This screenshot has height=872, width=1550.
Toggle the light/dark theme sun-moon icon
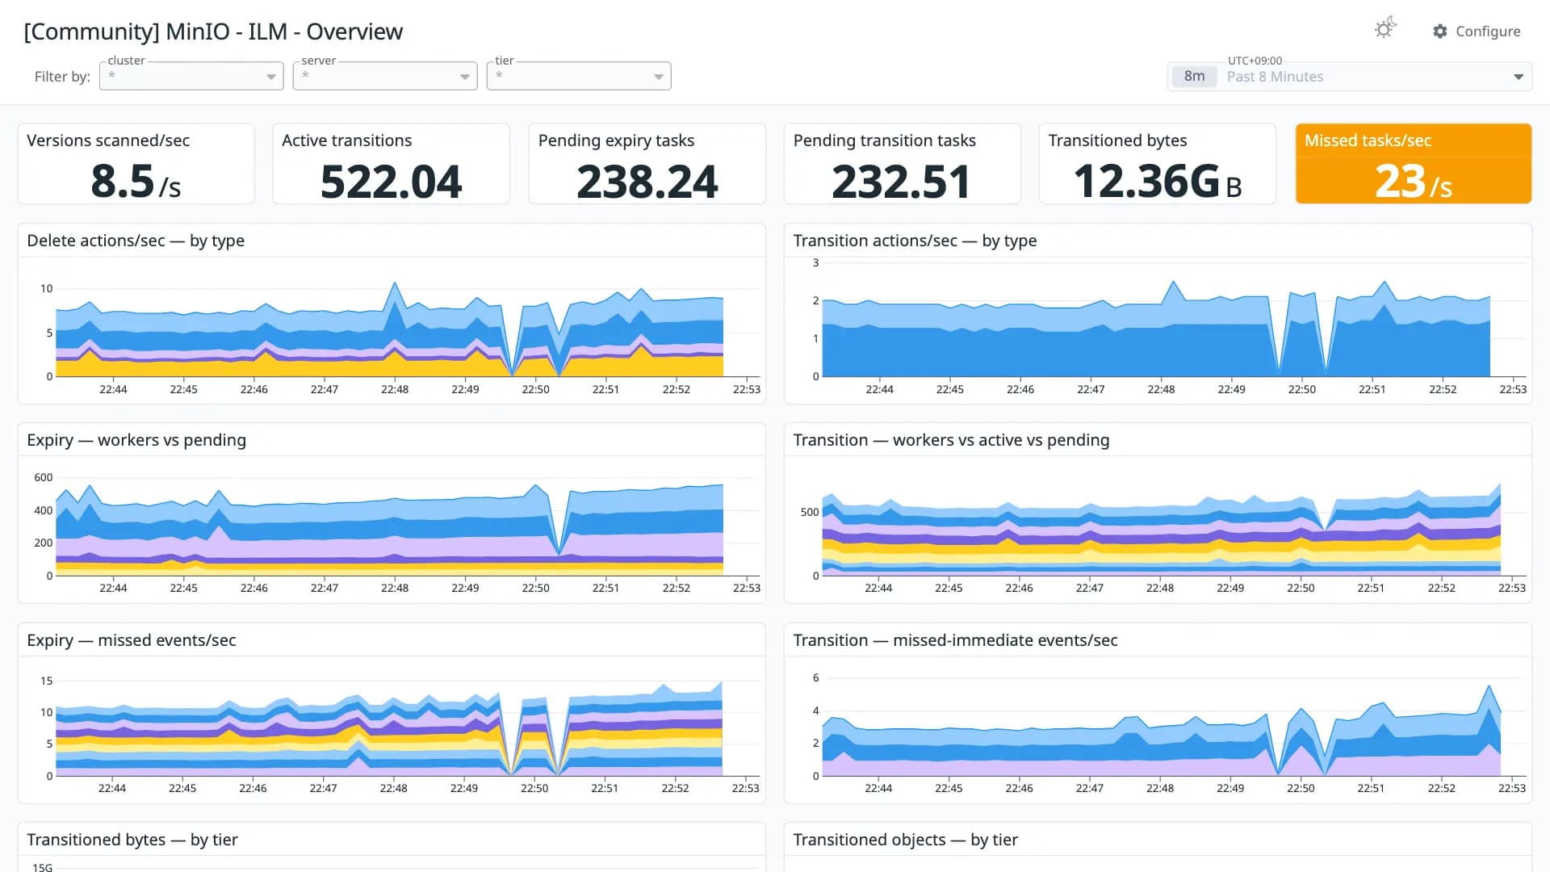tap(1385, 29)
